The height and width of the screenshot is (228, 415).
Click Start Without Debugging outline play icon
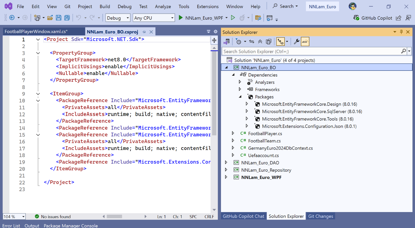pos(233,18)
